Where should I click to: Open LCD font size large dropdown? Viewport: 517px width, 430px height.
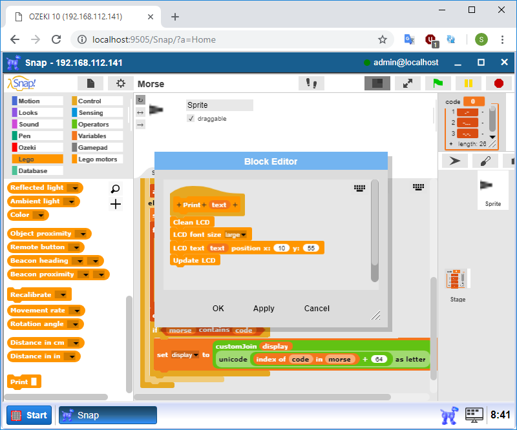point(235,234)
